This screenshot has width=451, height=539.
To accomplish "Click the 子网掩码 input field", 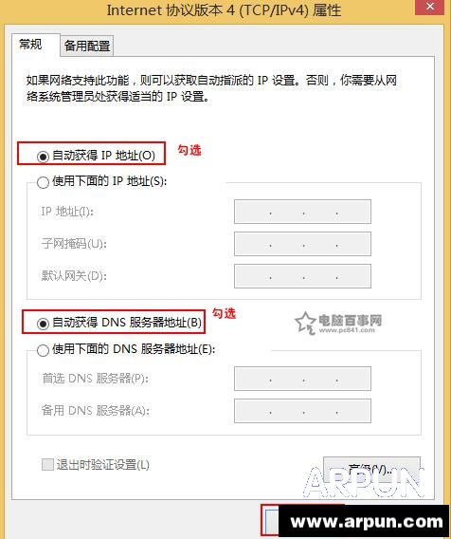I will [x=302, y=244].
